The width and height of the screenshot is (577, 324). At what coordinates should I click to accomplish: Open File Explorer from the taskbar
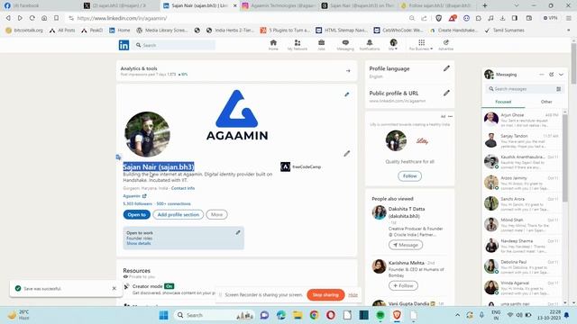tap(298, 315)
